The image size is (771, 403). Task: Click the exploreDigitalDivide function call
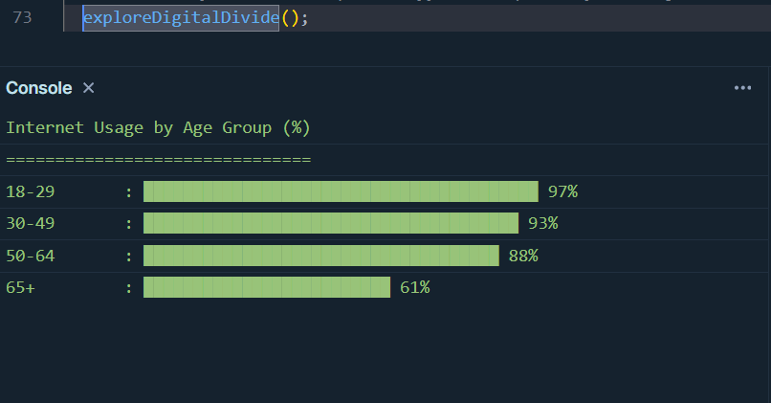(x=180, y=18)
